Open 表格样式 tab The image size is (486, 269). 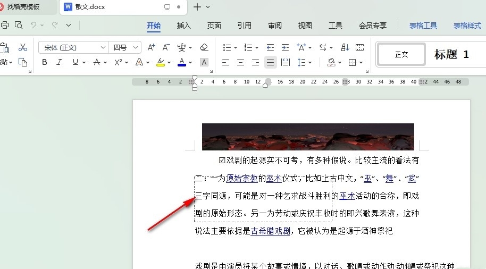point(467,26)
